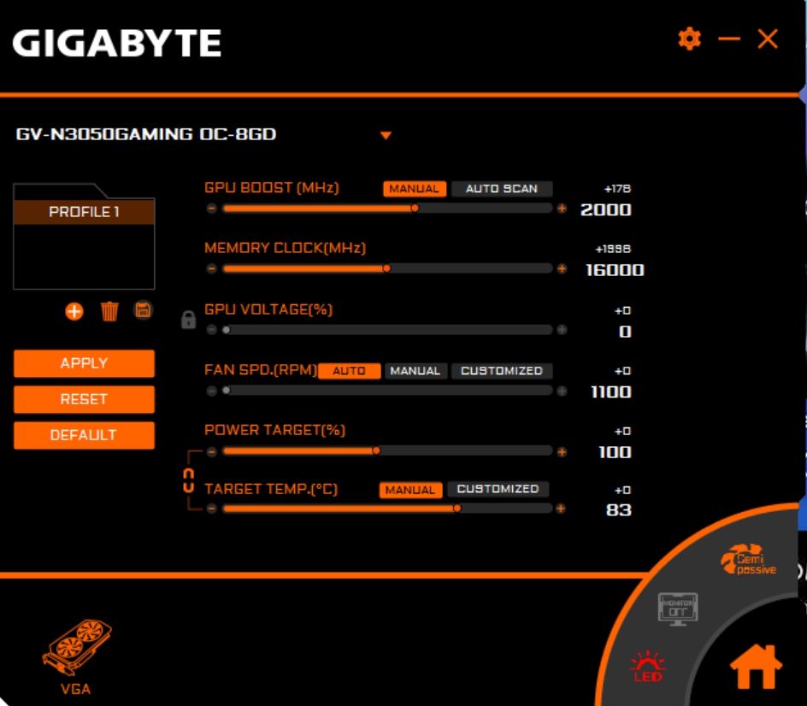Viewport: 807px width, 706px height.
Task: Select MANUAL mode for GPU Boost
Action: coord(415,189)
